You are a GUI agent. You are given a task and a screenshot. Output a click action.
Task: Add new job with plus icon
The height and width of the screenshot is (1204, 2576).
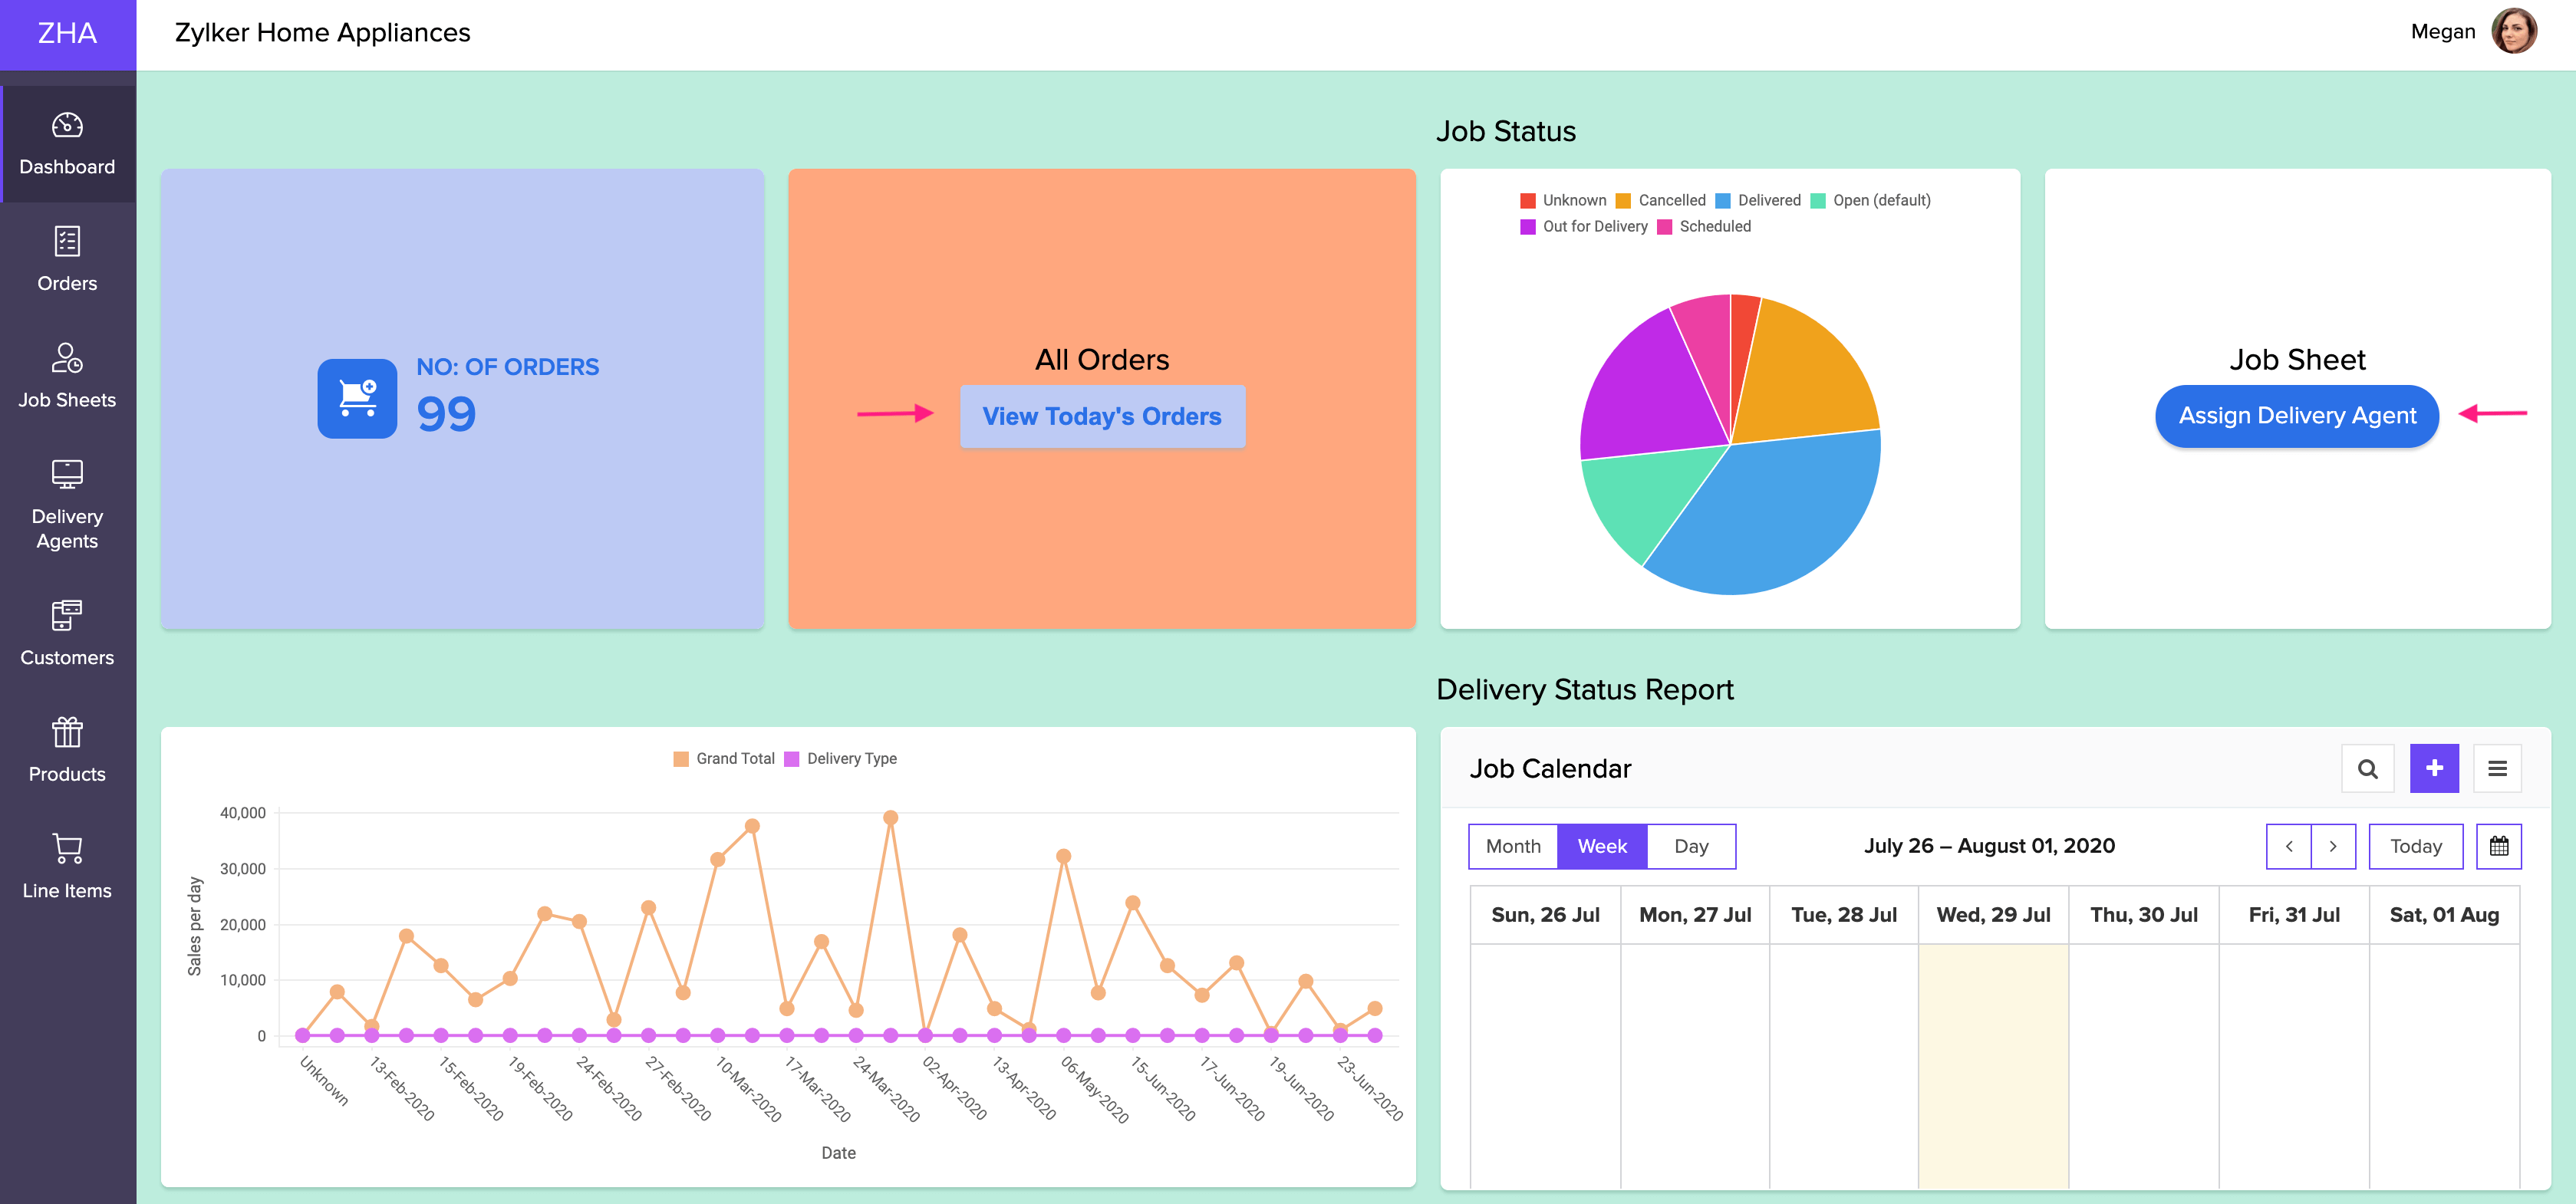[2433, 769]
